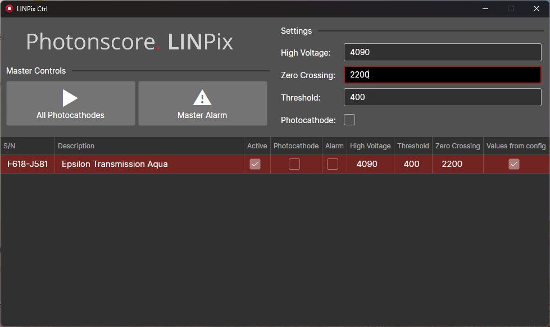Click the 400 Threshold table cell
This screenshot has height=327, width=550.
click(413, 164)
